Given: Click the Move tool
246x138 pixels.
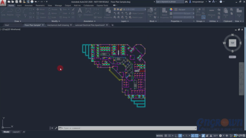Looking at the screenshot, I should coord(40,9).
